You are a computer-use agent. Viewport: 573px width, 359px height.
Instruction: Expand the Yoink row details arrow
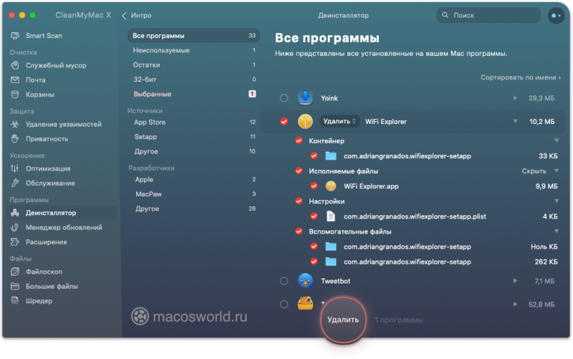click(515, 97)
